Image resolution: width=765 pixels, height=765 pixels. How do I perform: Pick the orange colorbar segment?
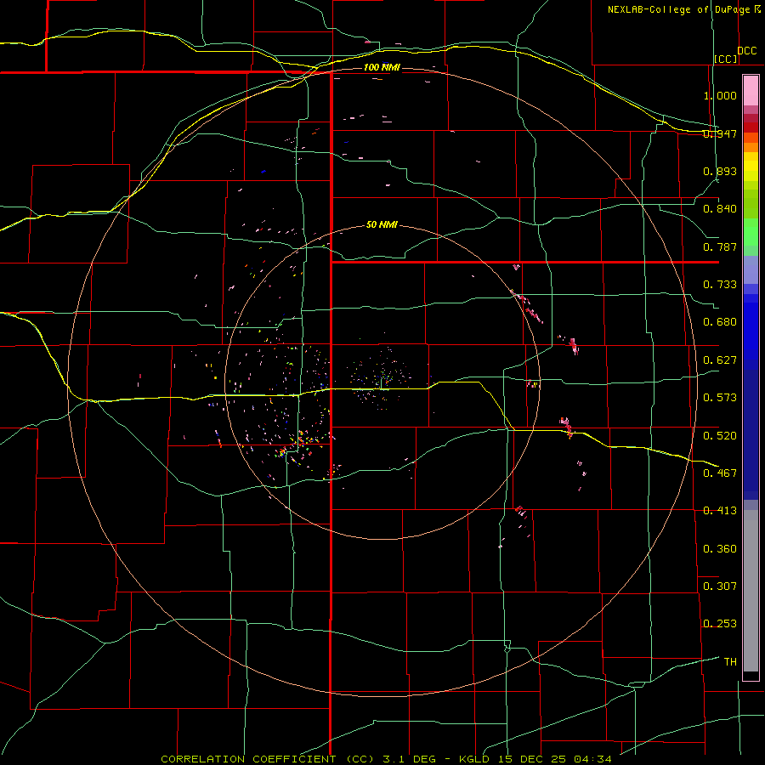click(751, 147)
